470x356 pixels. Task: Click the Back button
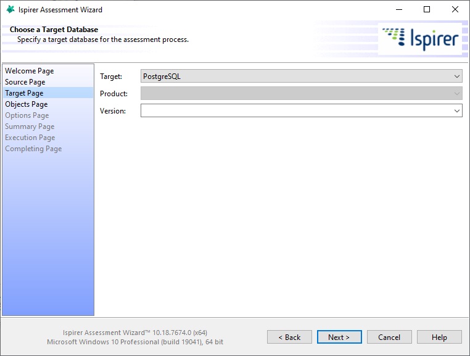coord(289,337)
